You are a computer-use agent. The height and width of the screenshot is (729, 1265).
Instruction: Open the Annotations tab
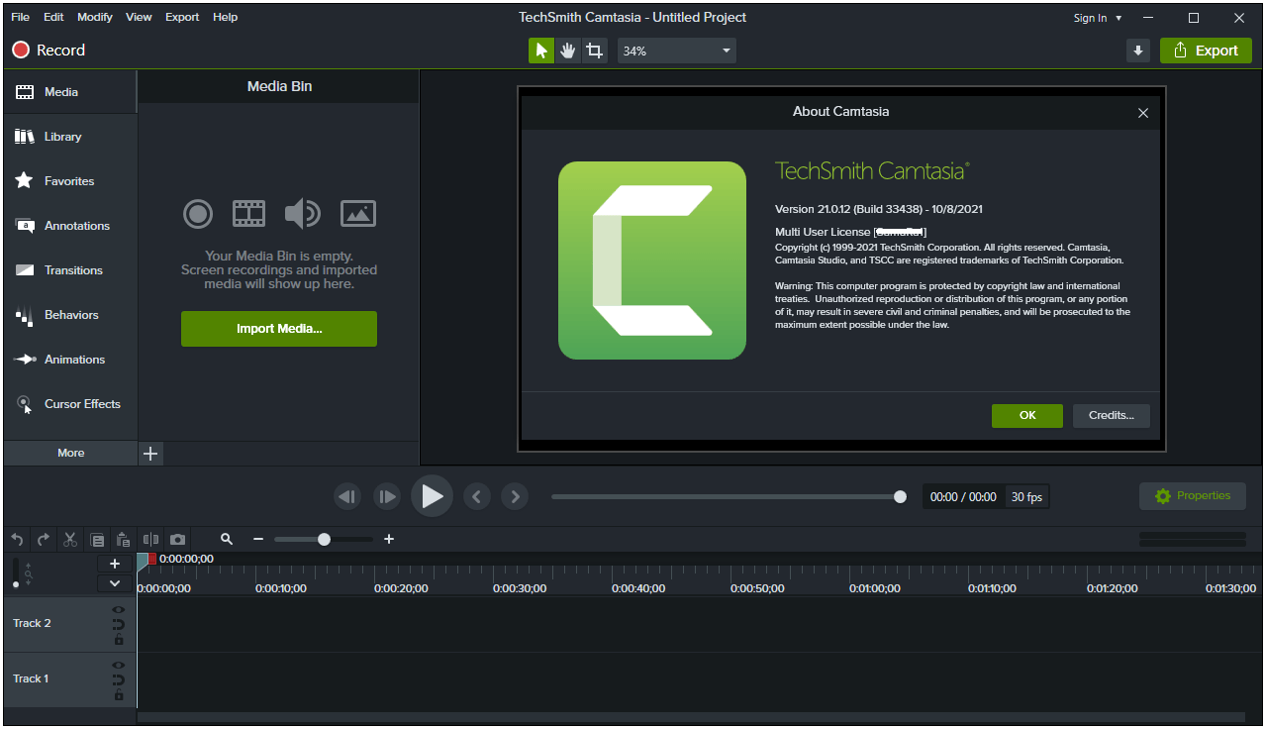tap(70, 226)
